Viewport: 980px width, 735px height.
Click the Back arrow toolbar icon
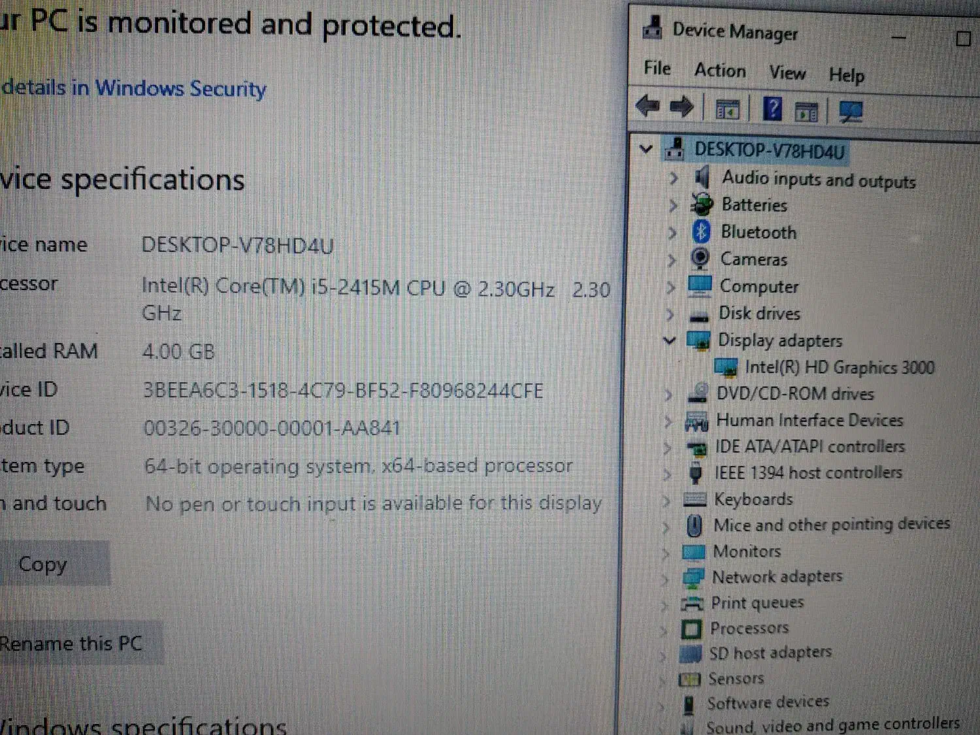647,106
